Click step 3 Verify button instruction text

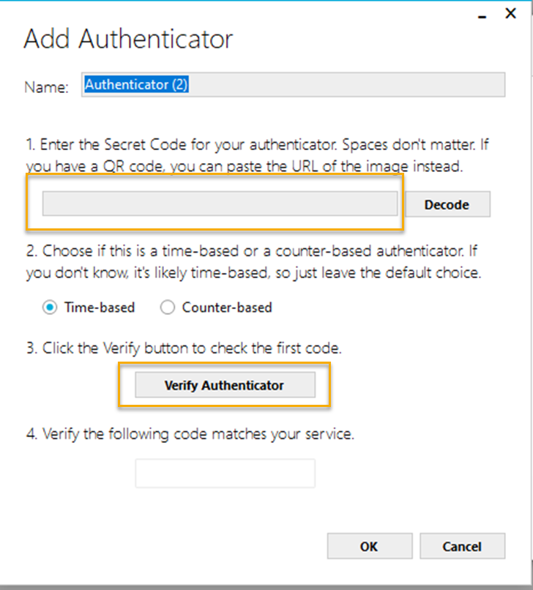[194, 348]
